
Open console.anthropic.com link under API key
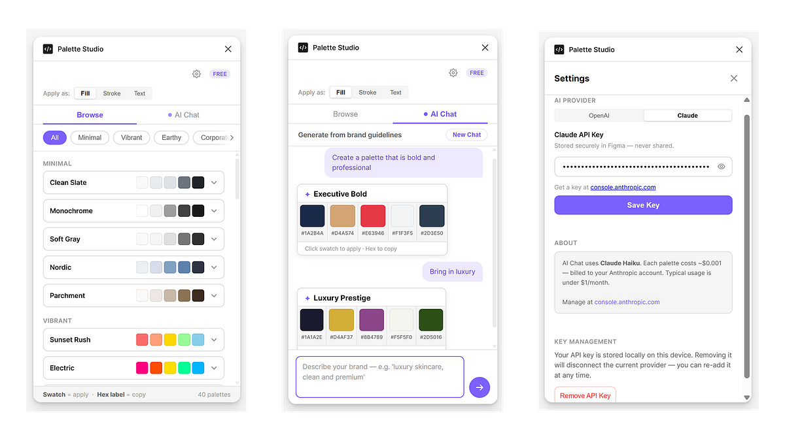(623, 188)
